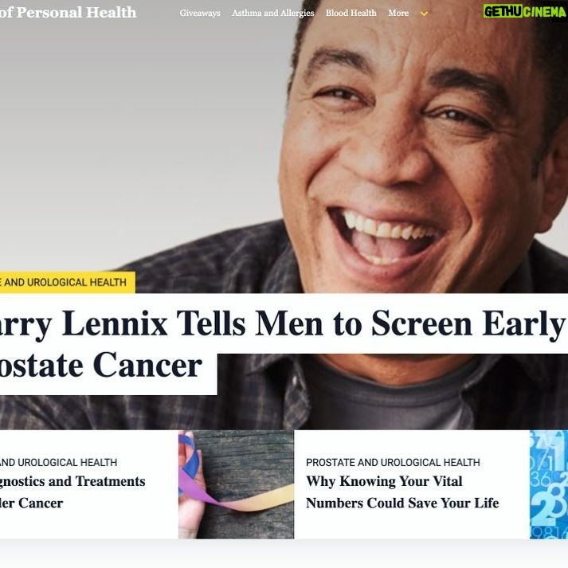Open the awareness ribbon article thumbnail

236,484
